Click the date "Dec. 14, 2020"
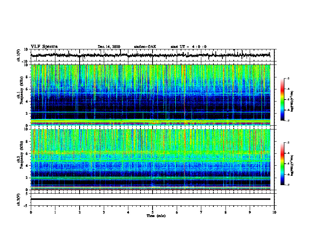 tap(109, 47)
